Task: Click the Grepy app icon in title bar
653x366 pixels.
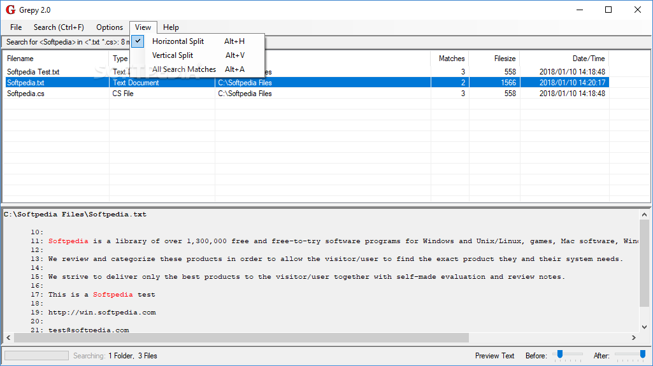Action: coord(10,10)
